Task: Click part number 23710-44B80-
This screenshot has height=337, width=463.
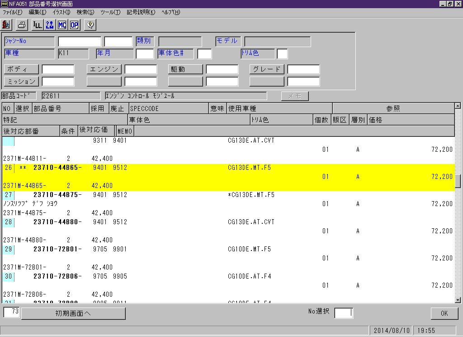Action: (x=57, y=222)
